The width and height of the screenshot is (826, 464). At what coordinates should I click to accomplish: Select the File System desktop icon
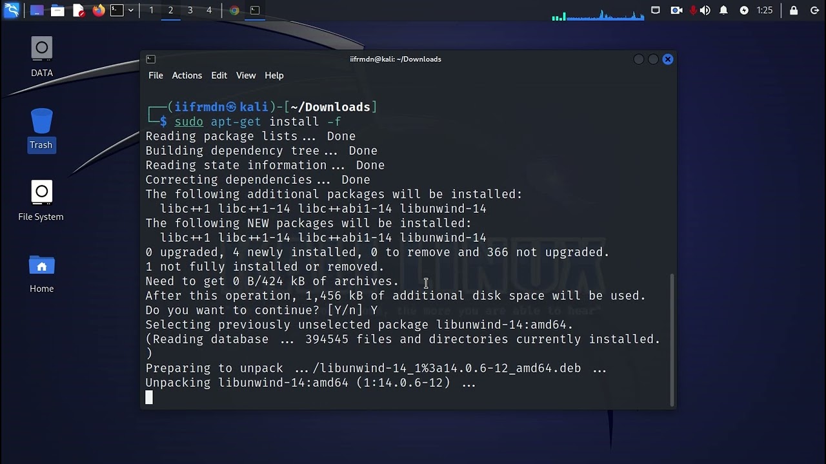click(41, 202)
